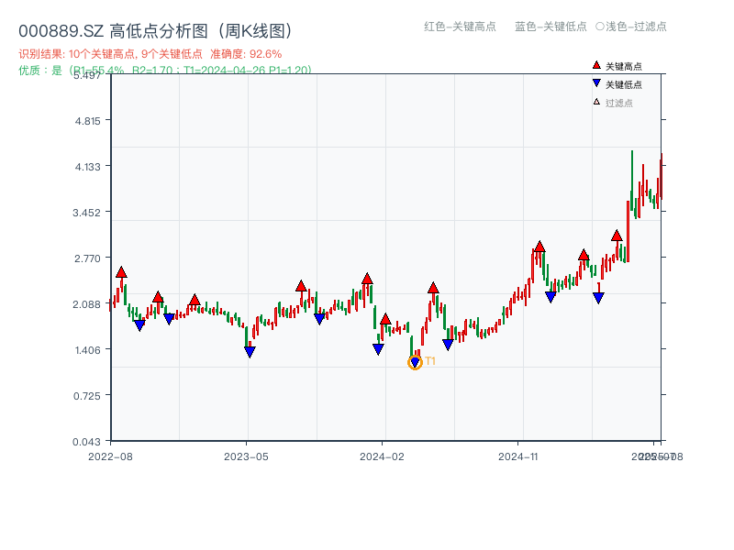Click the 1.406 y-axis label
This screenshot has width=734, height=550.
[87, 350]
